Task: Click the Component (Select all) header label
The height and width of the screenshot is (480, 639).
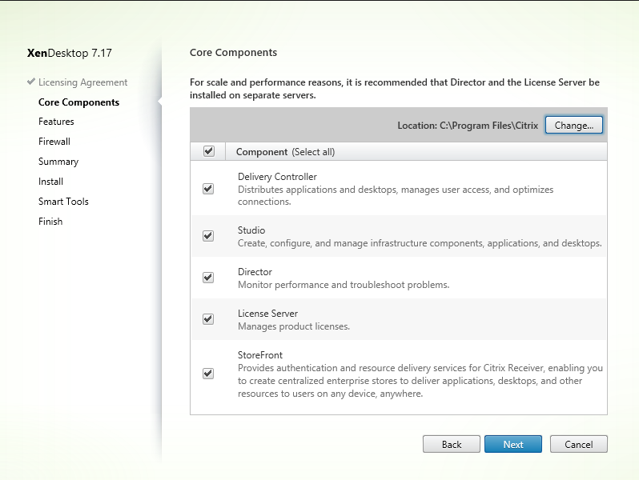Action: pyautogui.click(x=285, y=152)
